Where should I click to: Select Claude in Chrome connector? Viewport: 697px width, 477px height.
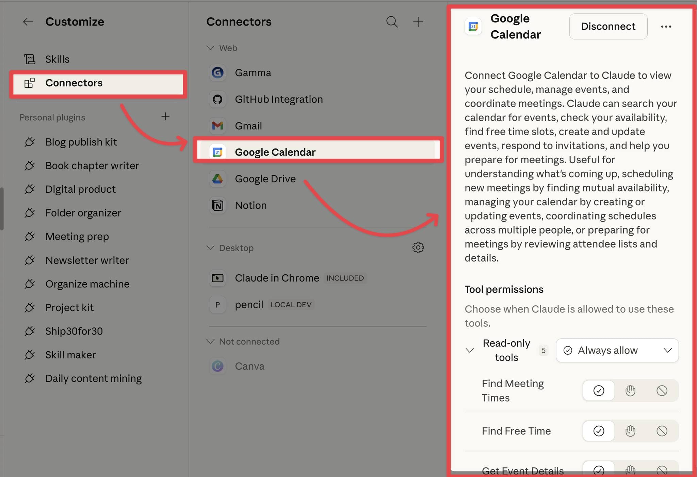point(277,278)
